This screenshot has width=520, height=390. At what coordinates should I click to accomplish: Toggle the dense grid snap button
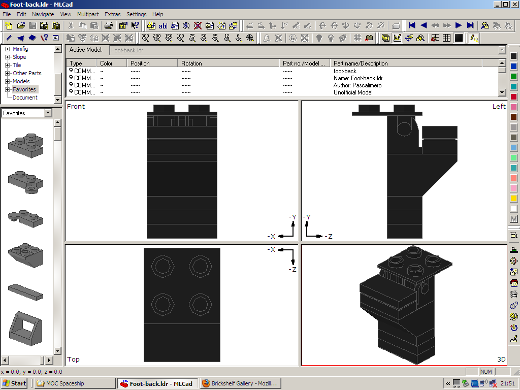pos(459,38)
